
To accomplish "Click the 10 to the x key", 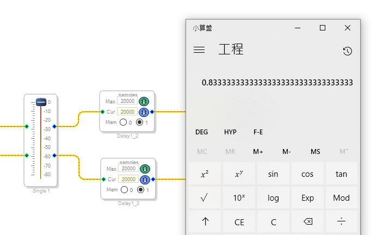I will click(239, 197).
